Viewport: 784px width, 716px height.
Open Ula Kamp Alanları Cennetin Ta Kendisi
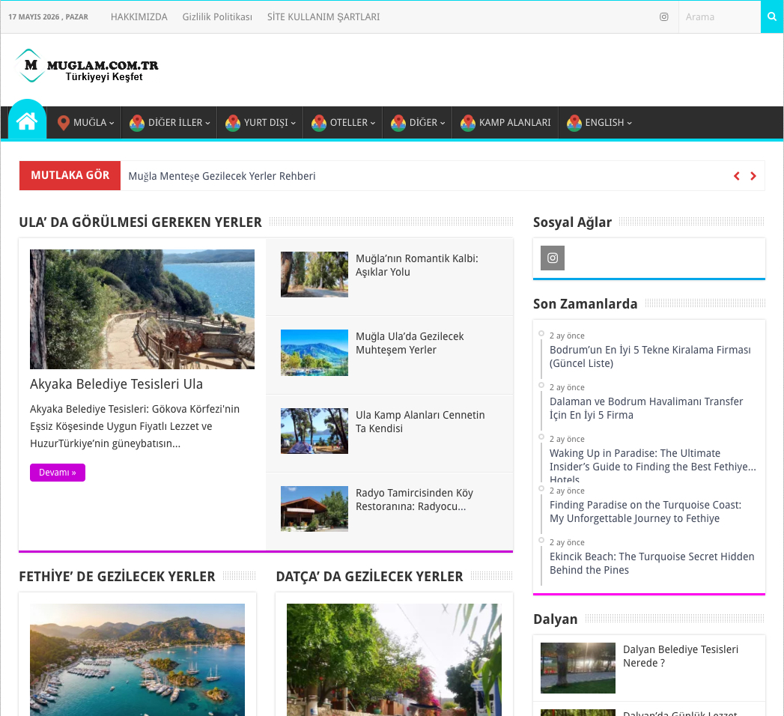[420, 422]
